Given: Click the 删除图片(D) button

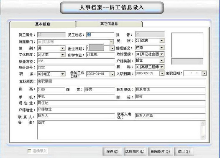Looking at the screenshot, I should tap(160, 152).
